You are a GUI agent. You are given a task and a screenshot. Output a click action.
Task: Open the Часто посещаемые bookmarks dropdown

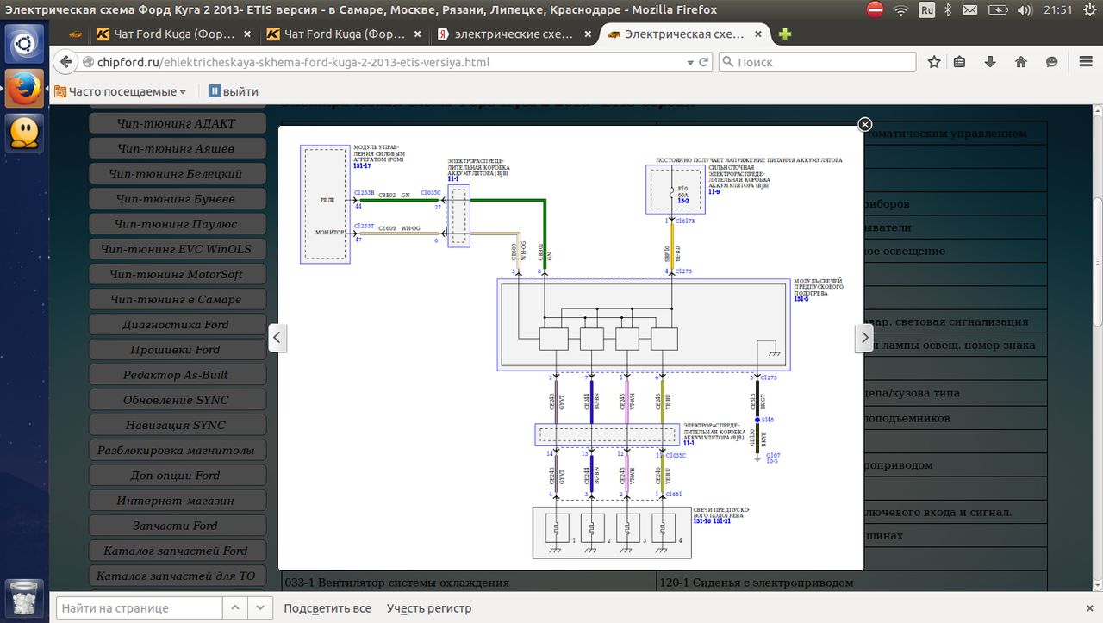pos(121,91)
